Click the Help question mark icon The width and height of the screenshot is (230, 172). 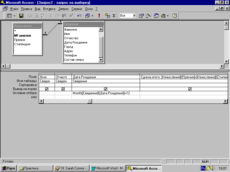175,16
